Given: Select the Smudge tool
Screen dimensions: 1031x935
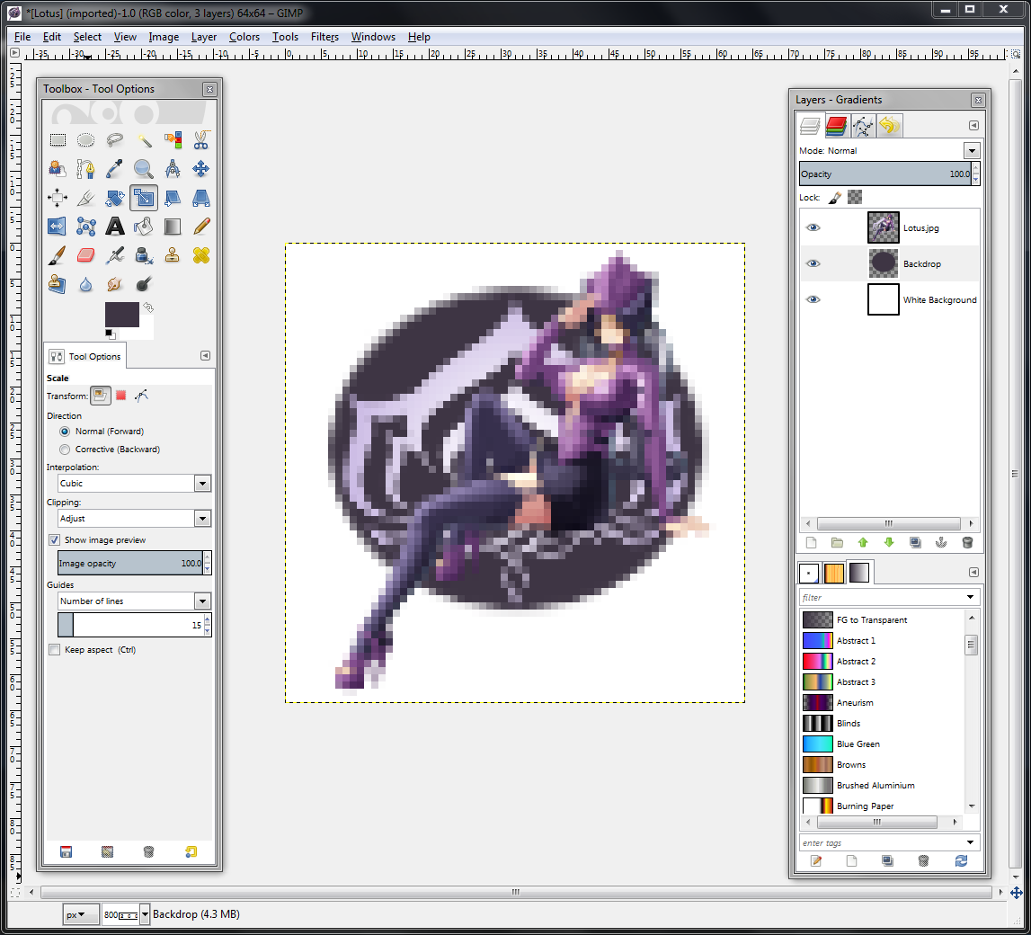Looking at the screenshot, I should (115, 285).
